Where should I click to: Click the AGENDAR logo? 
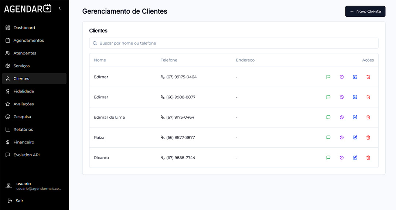click(28, 8)
